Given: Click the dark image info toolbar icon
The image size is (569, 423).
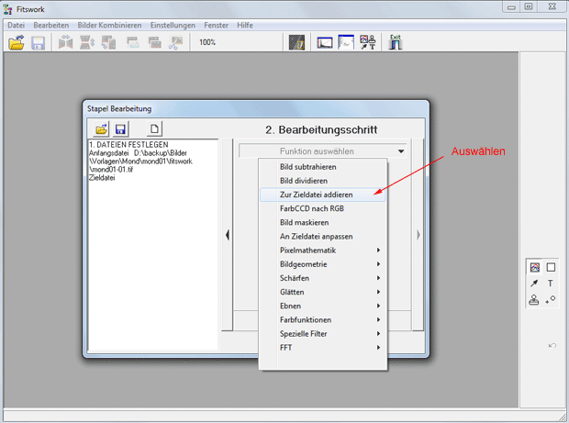Looking at the screenshot, I should coord(296,42).
